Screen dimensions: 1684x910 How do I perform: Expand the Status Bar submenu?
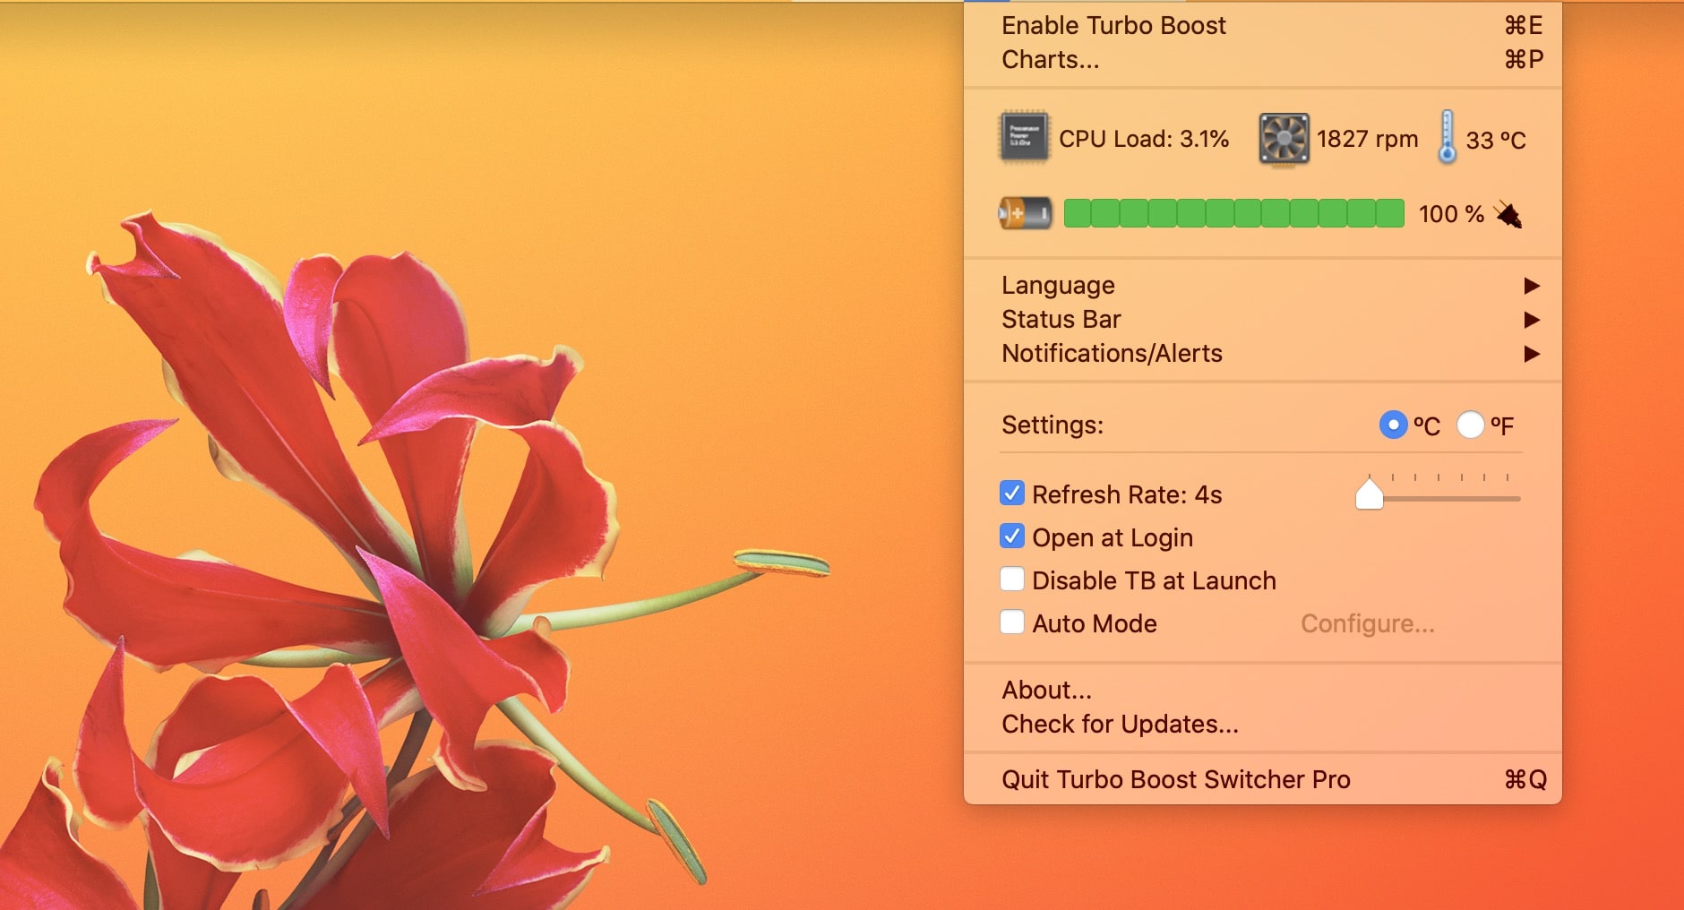coord(1061,319)
